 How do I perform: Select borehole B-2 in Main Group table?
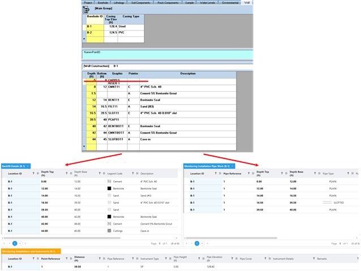coord(95,33)
